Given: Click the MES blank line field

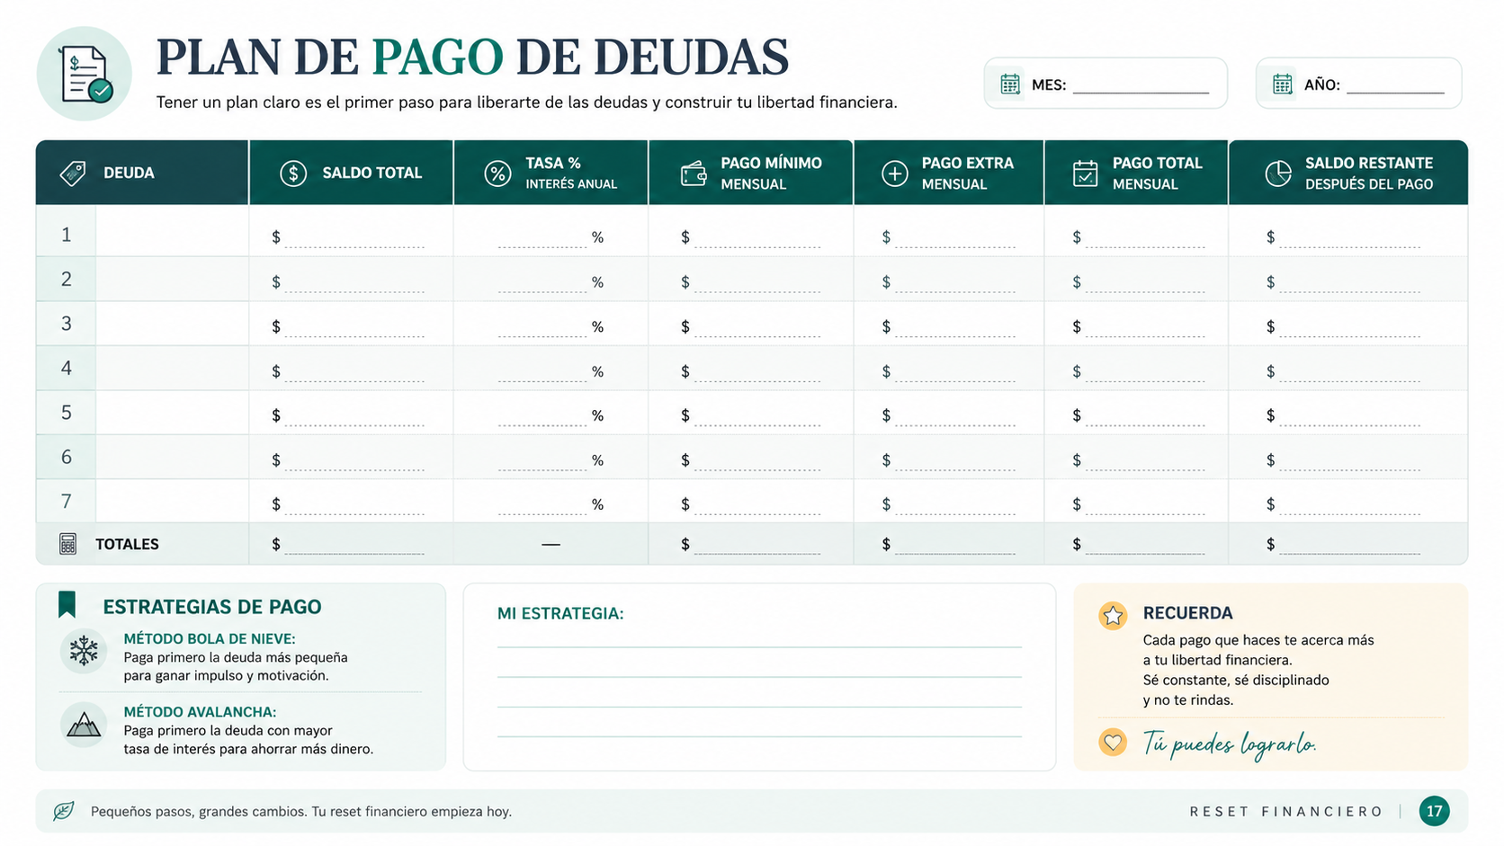Looking at the screenshot, I should pyautogui.click(x=1141, y=86).
